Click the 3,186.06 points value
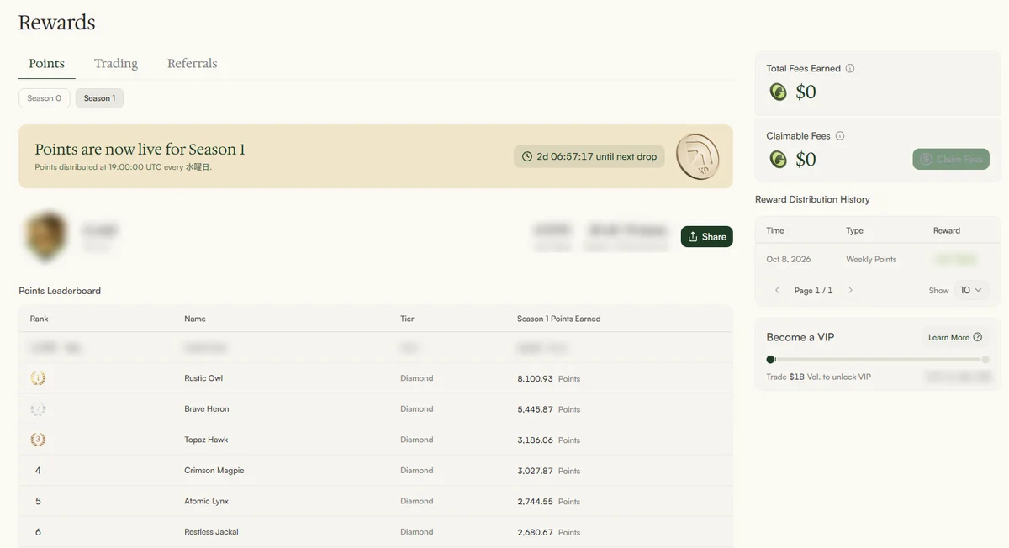This screenshot has height=548, width=1009. point(536,440)
